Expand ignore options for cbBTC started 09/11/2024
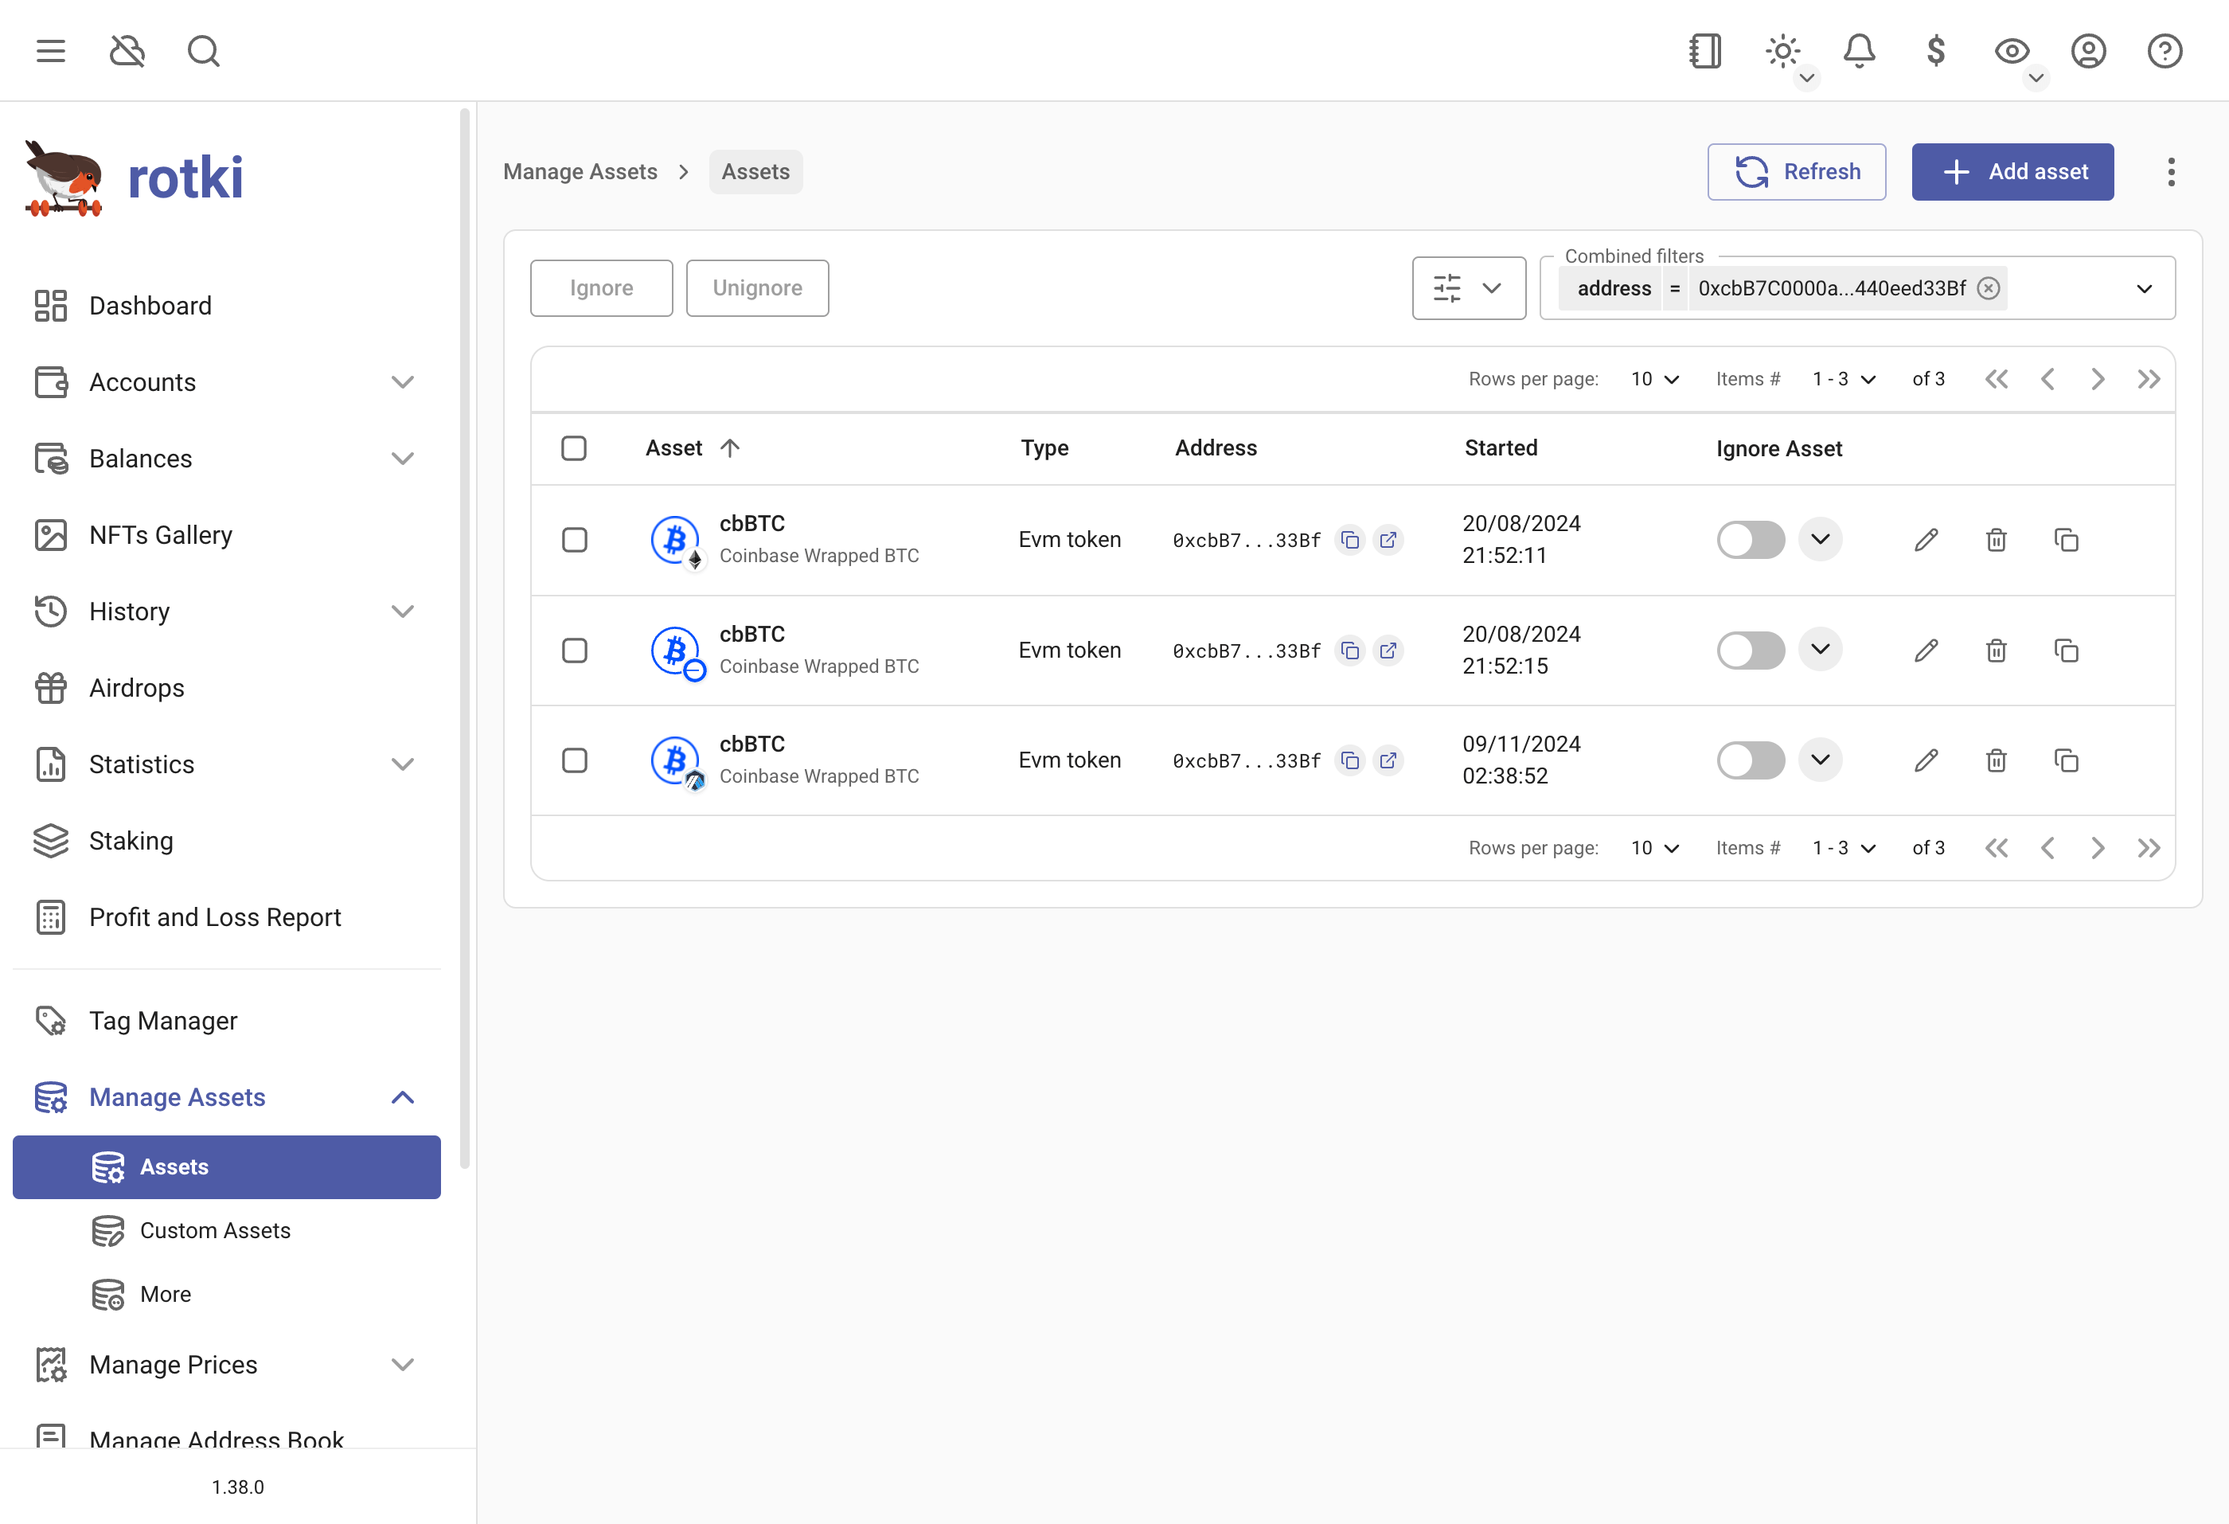 pyautogui.click(x=1820, y=760)
